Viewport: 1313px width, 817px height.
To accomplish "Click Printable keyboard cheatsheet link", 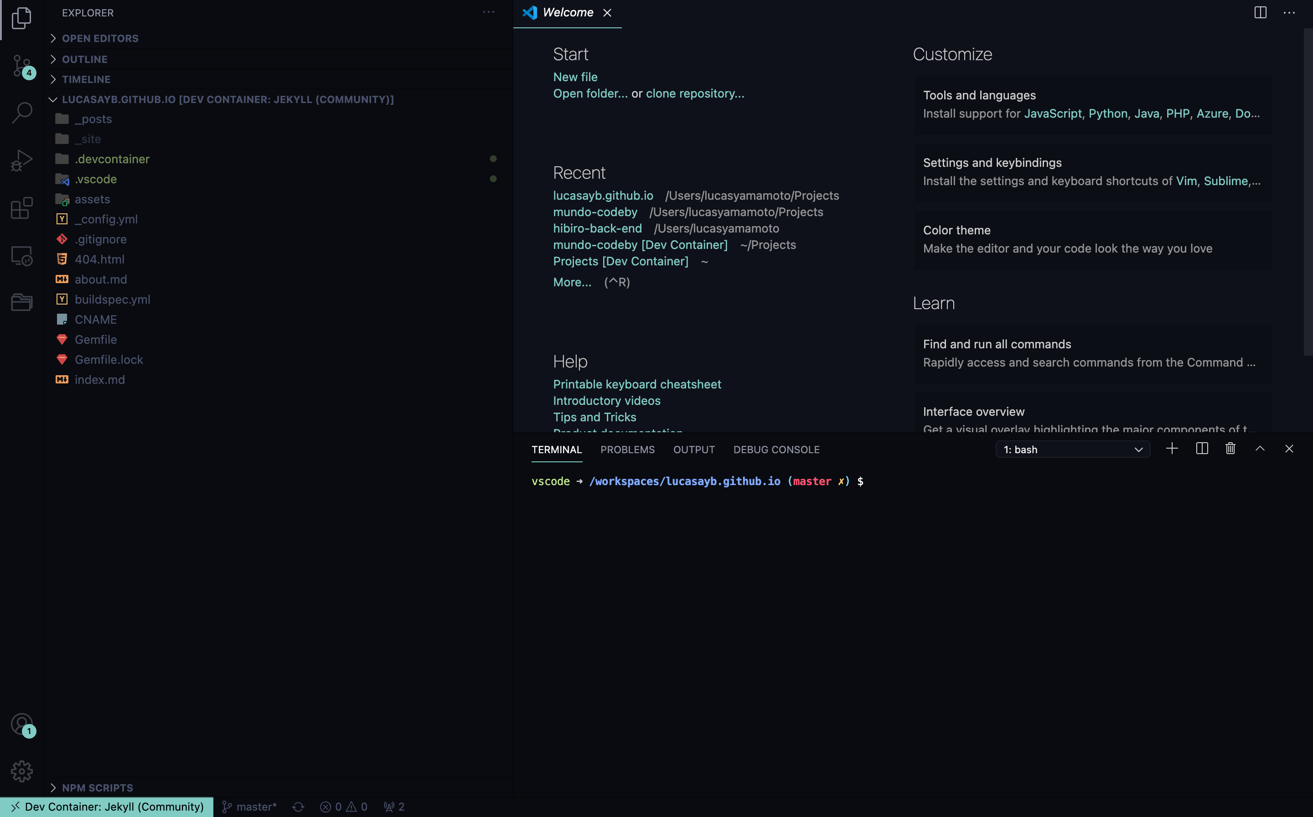I will tap(637, 383).
